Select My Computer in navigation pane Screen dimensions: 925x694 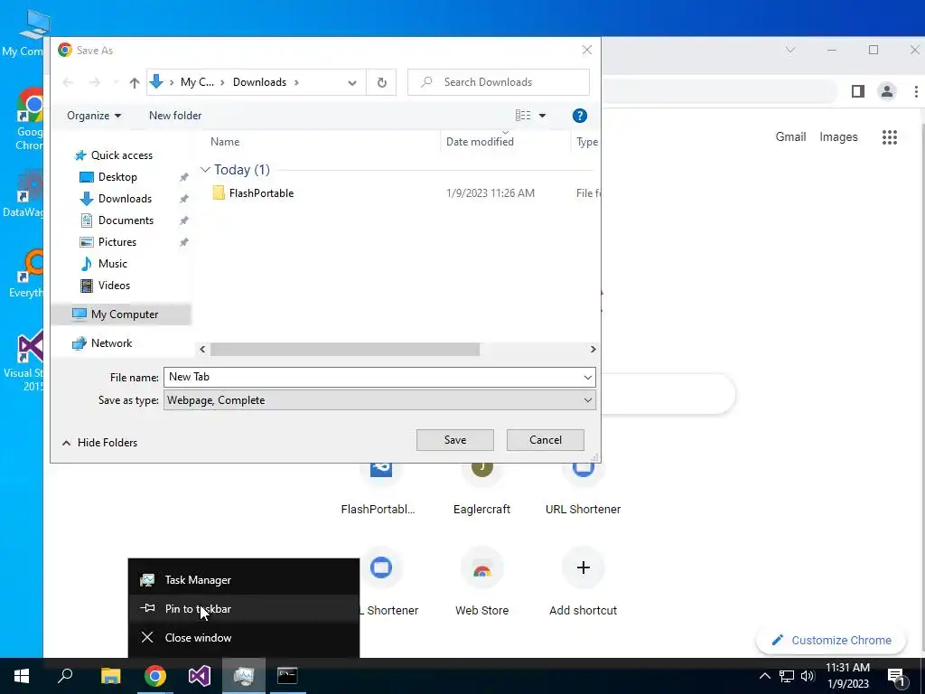coord(121,314)
